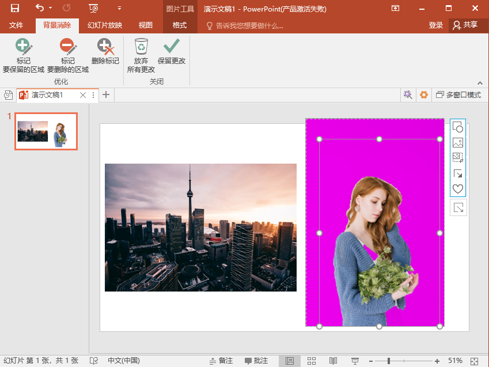489x367 pixels.
Task: Click the picture icon in floating toolbar
Action: 457,143
